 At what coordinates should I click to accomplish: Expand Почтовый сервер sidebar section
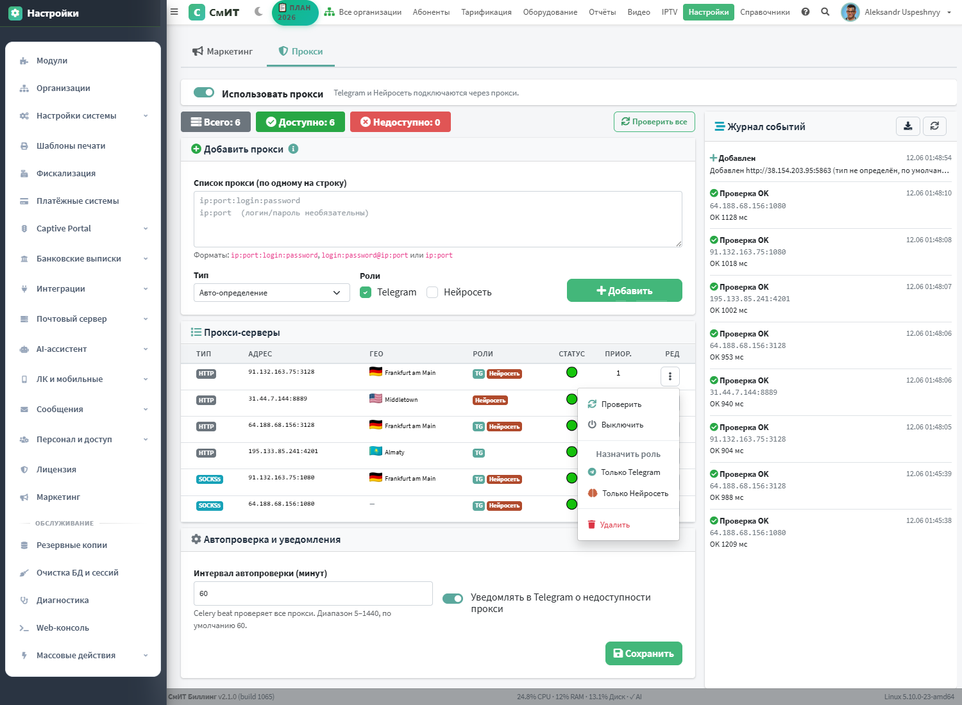pos(83,319)
